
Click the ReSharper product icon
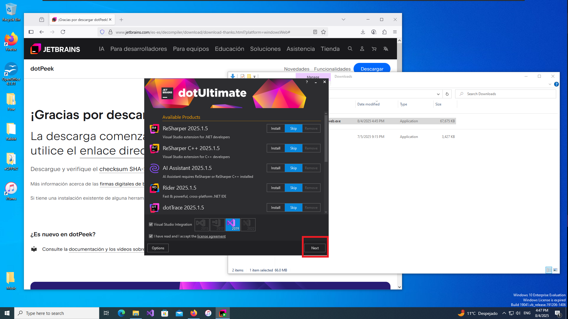pyautogui.click(x=154, y=129)
